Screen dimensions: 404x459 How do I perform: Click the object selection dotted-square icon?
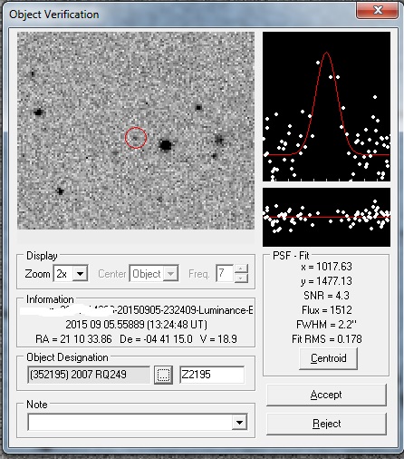163,375
